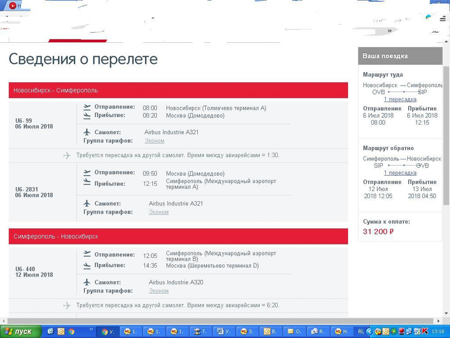Image resolution: width=450 pixels, height=338 pixels.
Task: Click the red Kaspersky tray icon
Action: tap(425, 331)
